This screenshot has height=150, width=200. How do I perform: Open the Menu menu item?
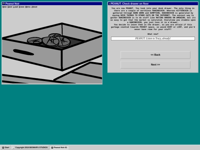coord(28,7)
